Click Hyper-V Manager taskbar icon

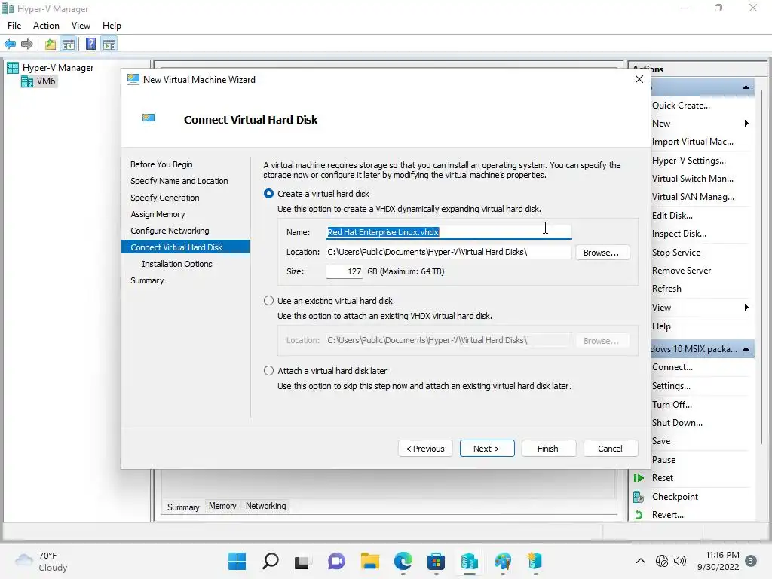(469, 561)
